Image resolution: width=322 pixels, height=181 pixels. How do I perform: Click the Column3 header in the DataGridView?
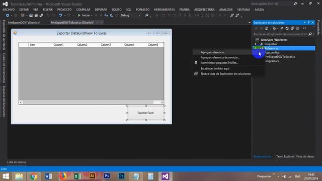click(x=106, y=45)
